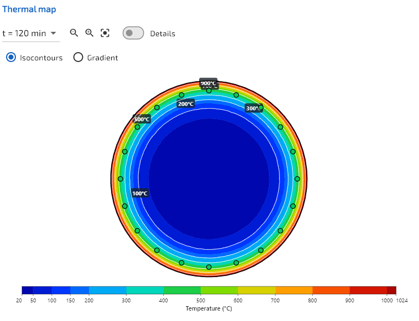Click the zoom out magnifier icon

tap(74, 33)
